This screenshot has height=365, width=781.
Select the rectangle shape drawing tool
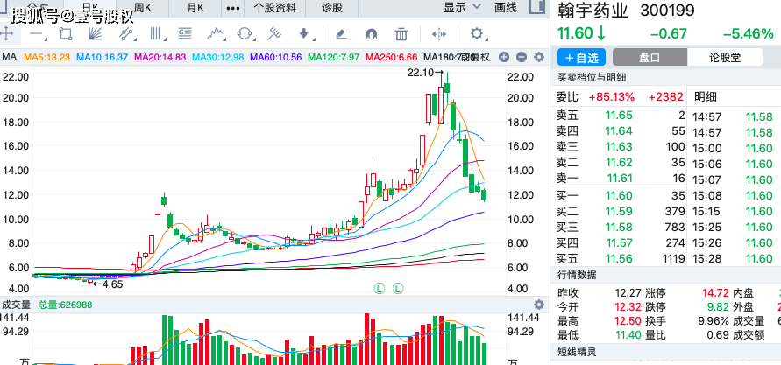(x=66, y=34)
